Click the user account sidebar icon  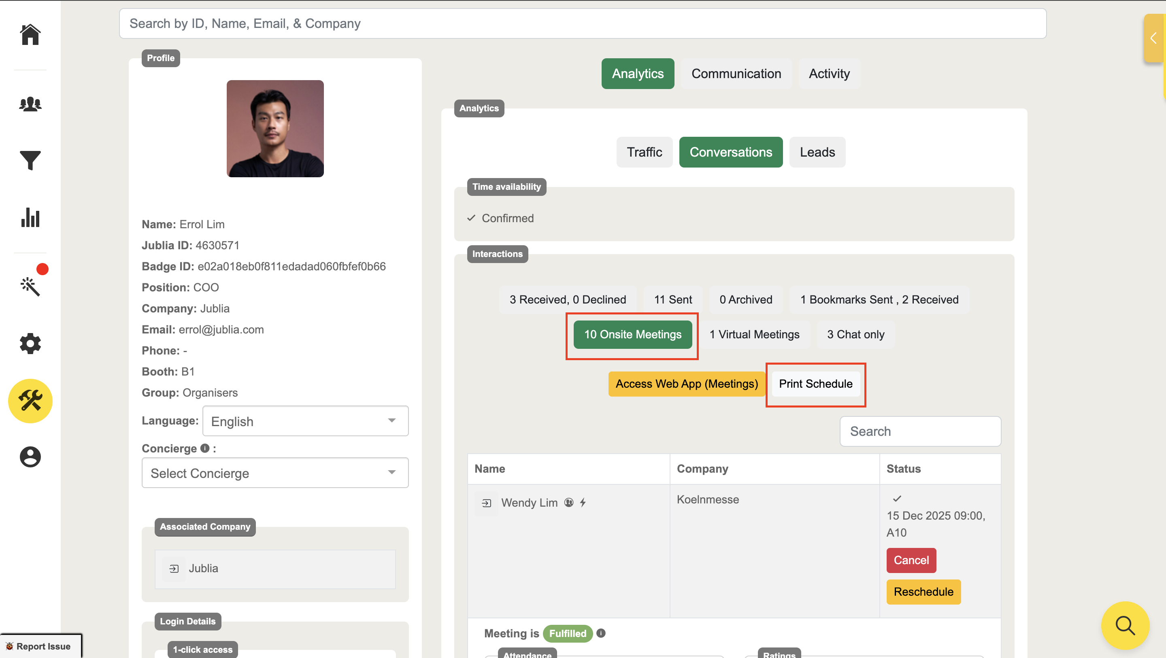tap(30, 456)
